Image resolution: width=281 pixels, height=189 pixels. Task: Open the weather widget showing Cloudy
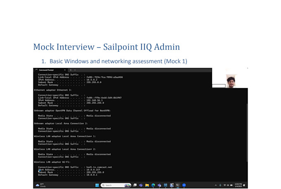40,185
